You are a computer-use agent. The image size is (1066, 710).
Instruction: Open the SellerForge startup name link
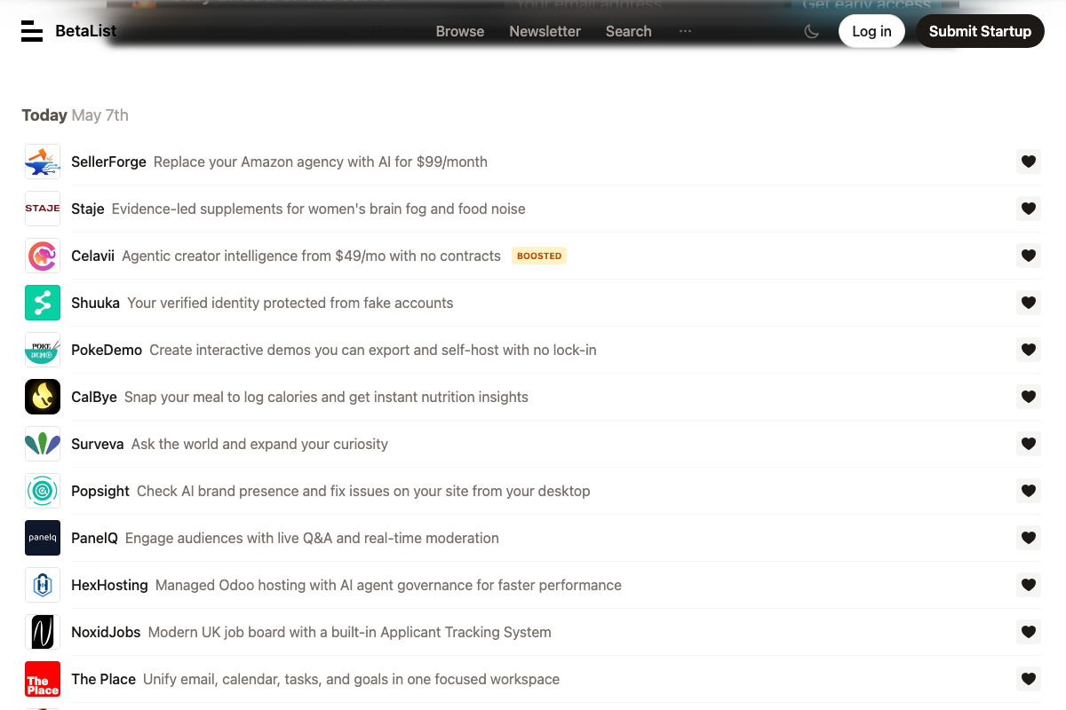pos(108,162)
